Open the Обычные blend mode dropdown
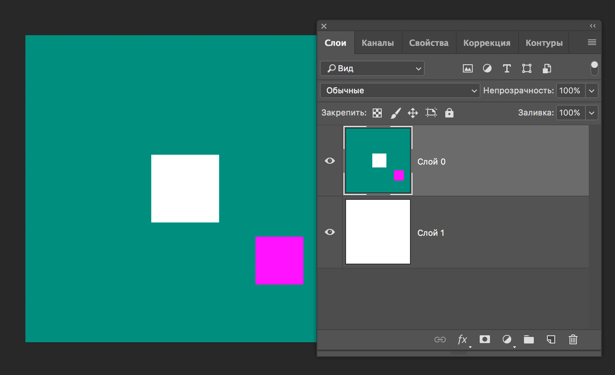 400,90
